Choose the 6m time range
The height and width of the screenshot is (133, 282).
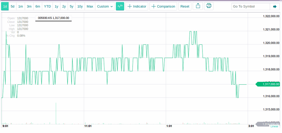[38, 6]
